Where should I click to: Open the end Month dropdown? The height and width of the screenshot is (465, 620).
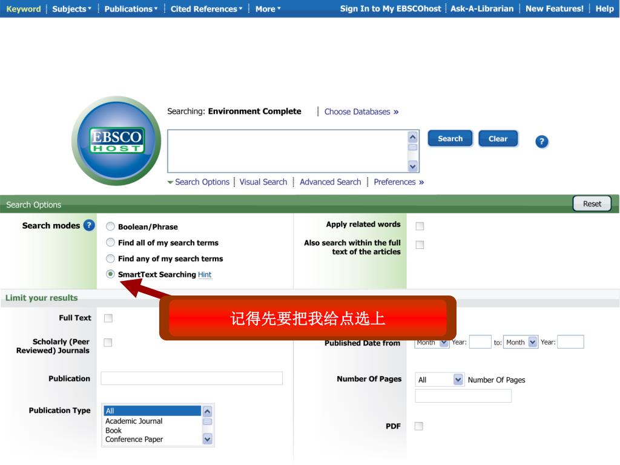pyautogui.click(x=521, y=342)
